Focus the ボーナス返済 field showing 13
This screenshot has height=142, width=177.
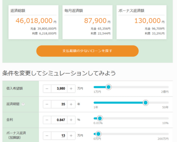(x=59, y=136)
